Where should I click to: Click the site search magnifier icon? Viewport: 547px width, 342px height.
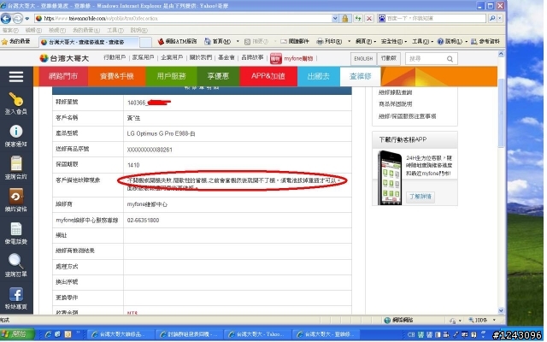(x=450, y=59)
